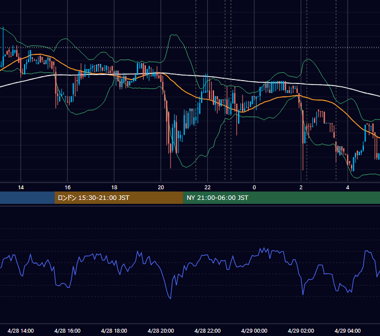
Task: Click the 0 hour label on price chart axis
Action: [x=254, y=188]
